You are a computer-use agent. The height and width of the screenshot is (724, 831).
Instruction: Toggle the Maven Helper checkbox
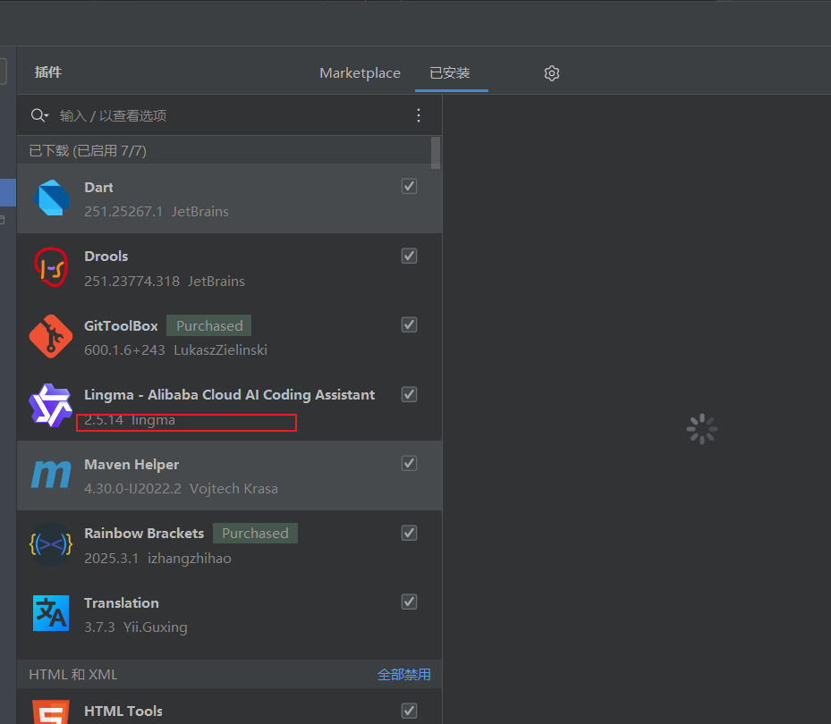pos(409,463)
